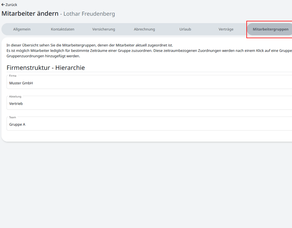Select the Abrechnung tab

144,29
